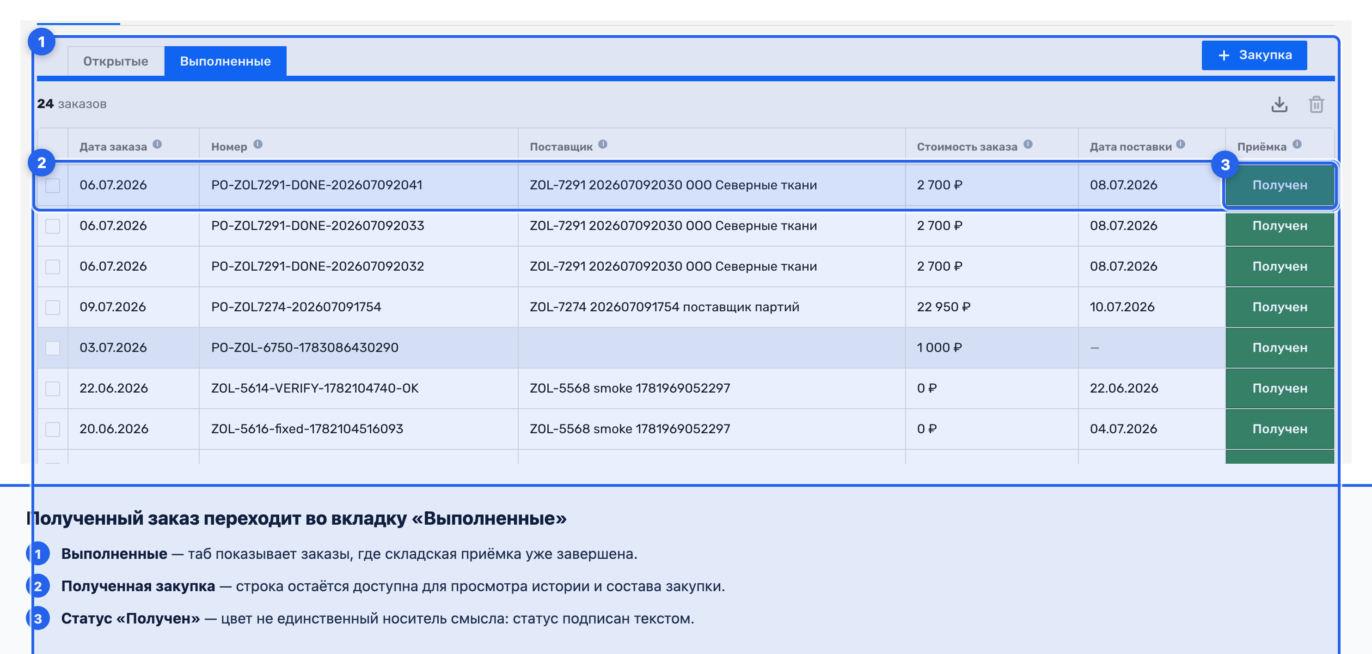
Task: Show info icon beside Поставщик header
Action: click(x=603, y=144)
